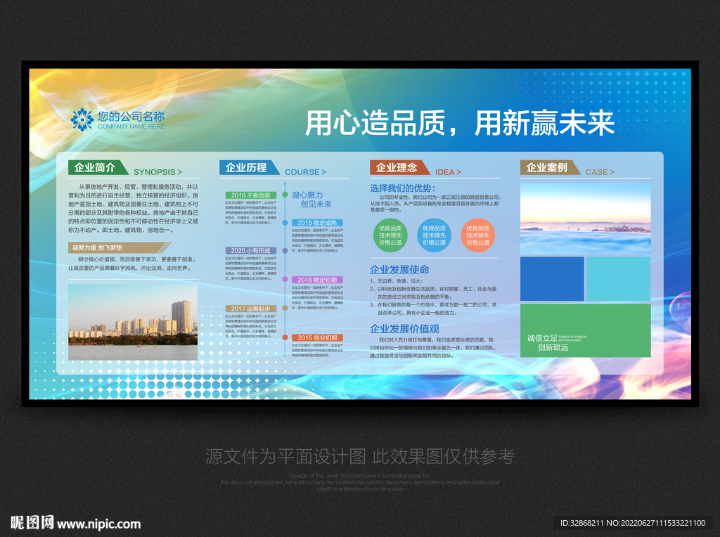Click the paragraph beginning 从事房地产开发
Screen dimensions: 720x537
click(133, 208)
